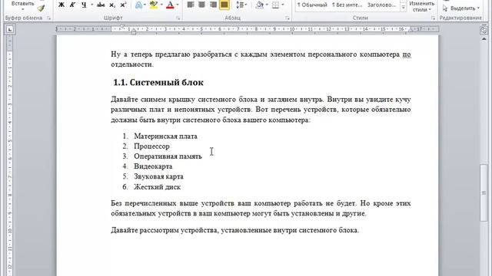This screenshot has width=492, height=276.
Task: Apply the Заголово... style
Action: (381, 5)
